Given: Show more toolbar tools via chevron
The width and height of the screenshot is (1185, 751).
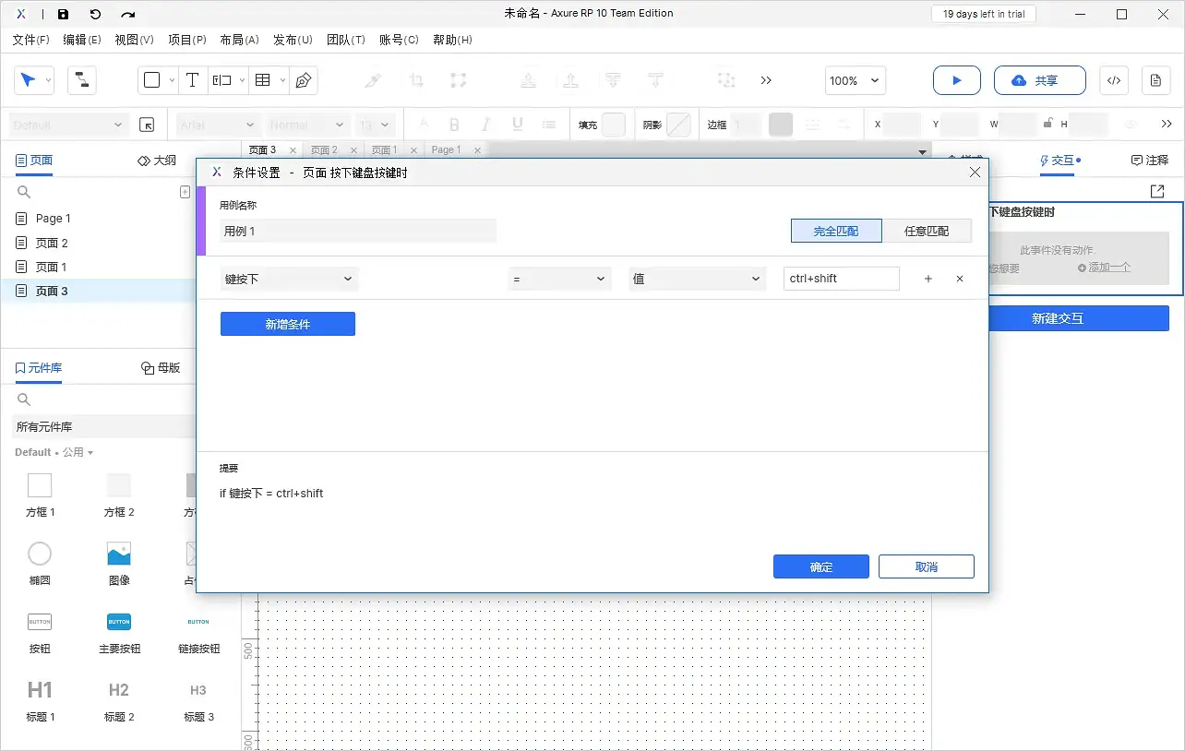Looking at the screenshot, I should click(x=766, y=80).
